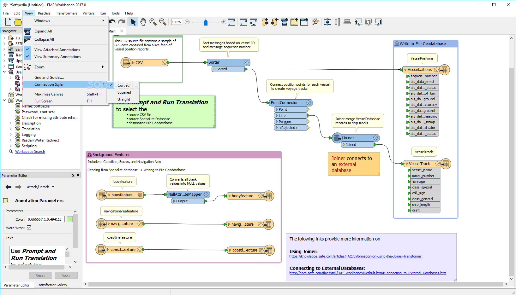Collapse the Vessel...itions writer attributes
Viewport: 516px width, 295px height.
coord(405,70)
